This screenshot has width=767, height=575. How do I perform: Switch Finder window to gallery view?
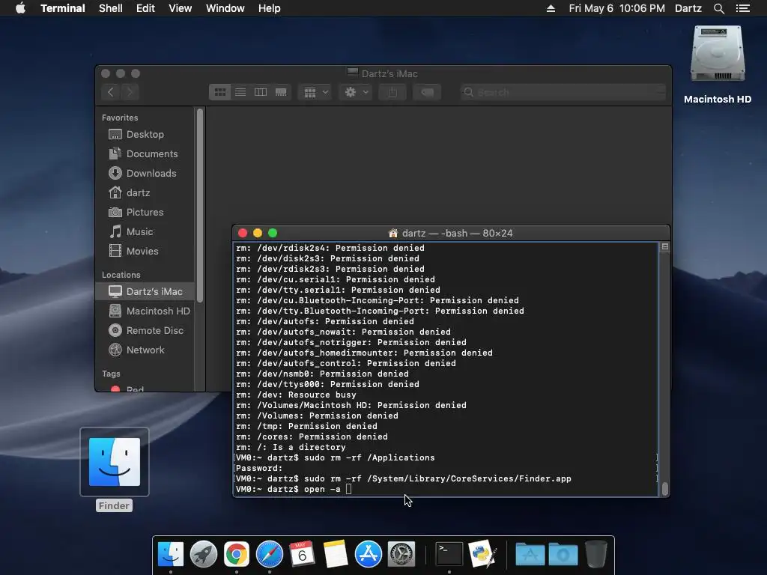[281, 92]
